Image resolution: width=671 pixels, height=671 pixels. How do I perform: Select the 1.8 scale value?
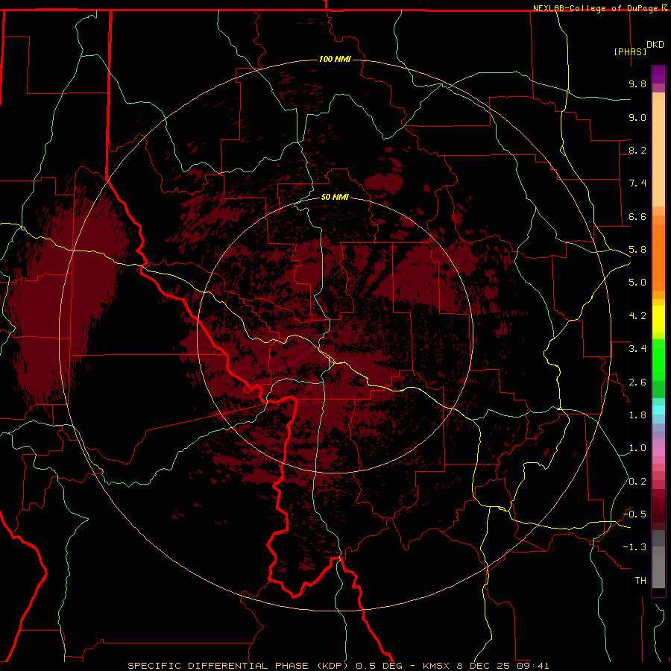(637, 415)
